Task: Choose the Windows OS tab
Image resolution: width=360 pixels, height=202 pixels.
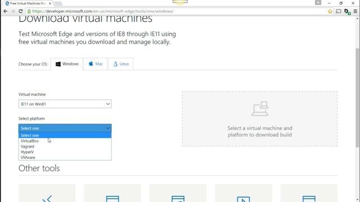Action: pos(67,64)
